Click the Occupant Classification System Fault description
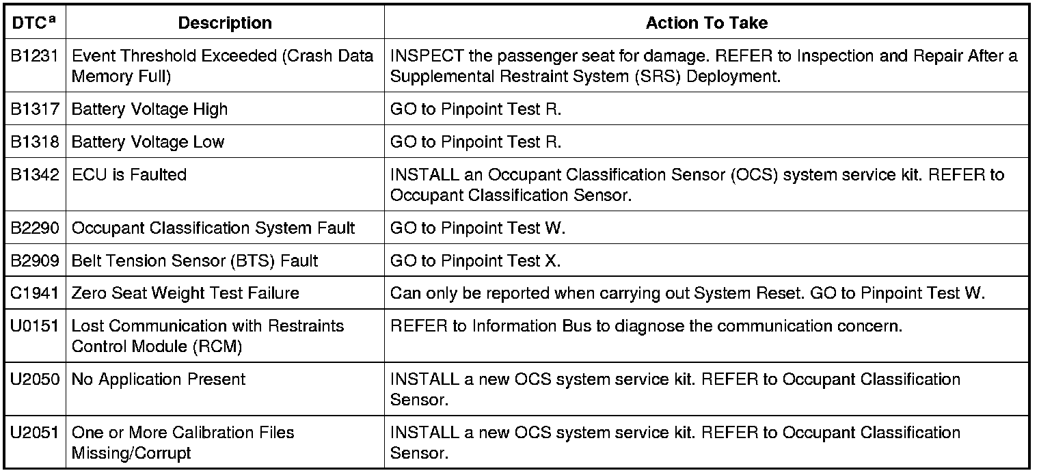 coord(213,228)
